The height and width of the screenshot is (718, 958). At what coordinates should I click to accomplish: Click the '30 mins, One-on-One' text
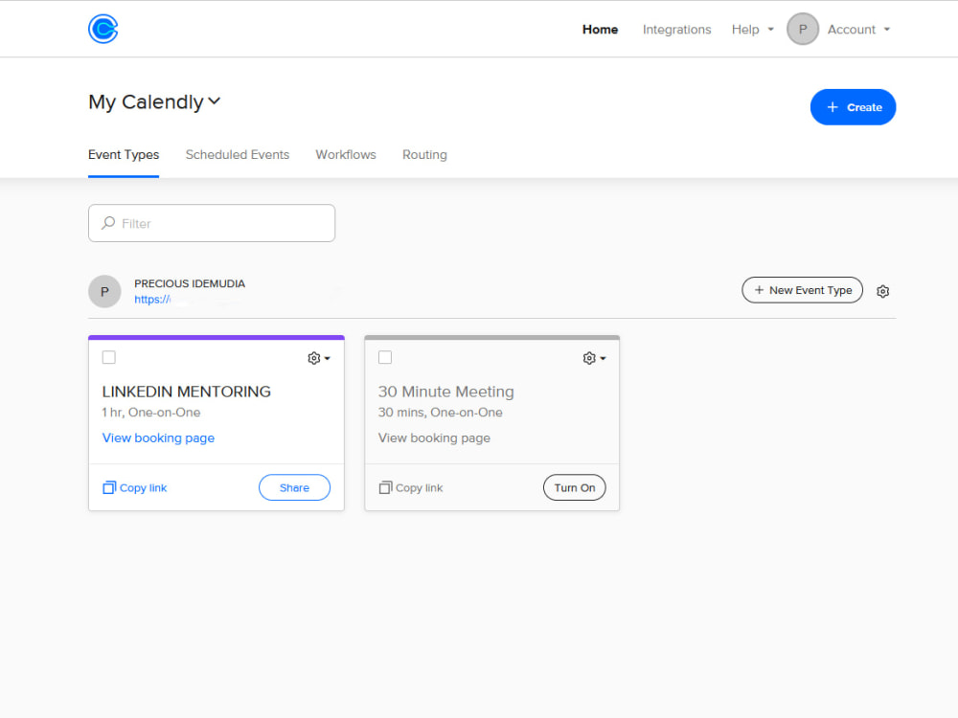click(440, 412)
